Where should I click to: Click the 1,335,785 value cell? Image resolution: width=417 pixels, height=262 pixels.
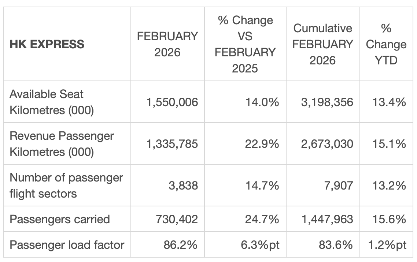coord(172,144)
